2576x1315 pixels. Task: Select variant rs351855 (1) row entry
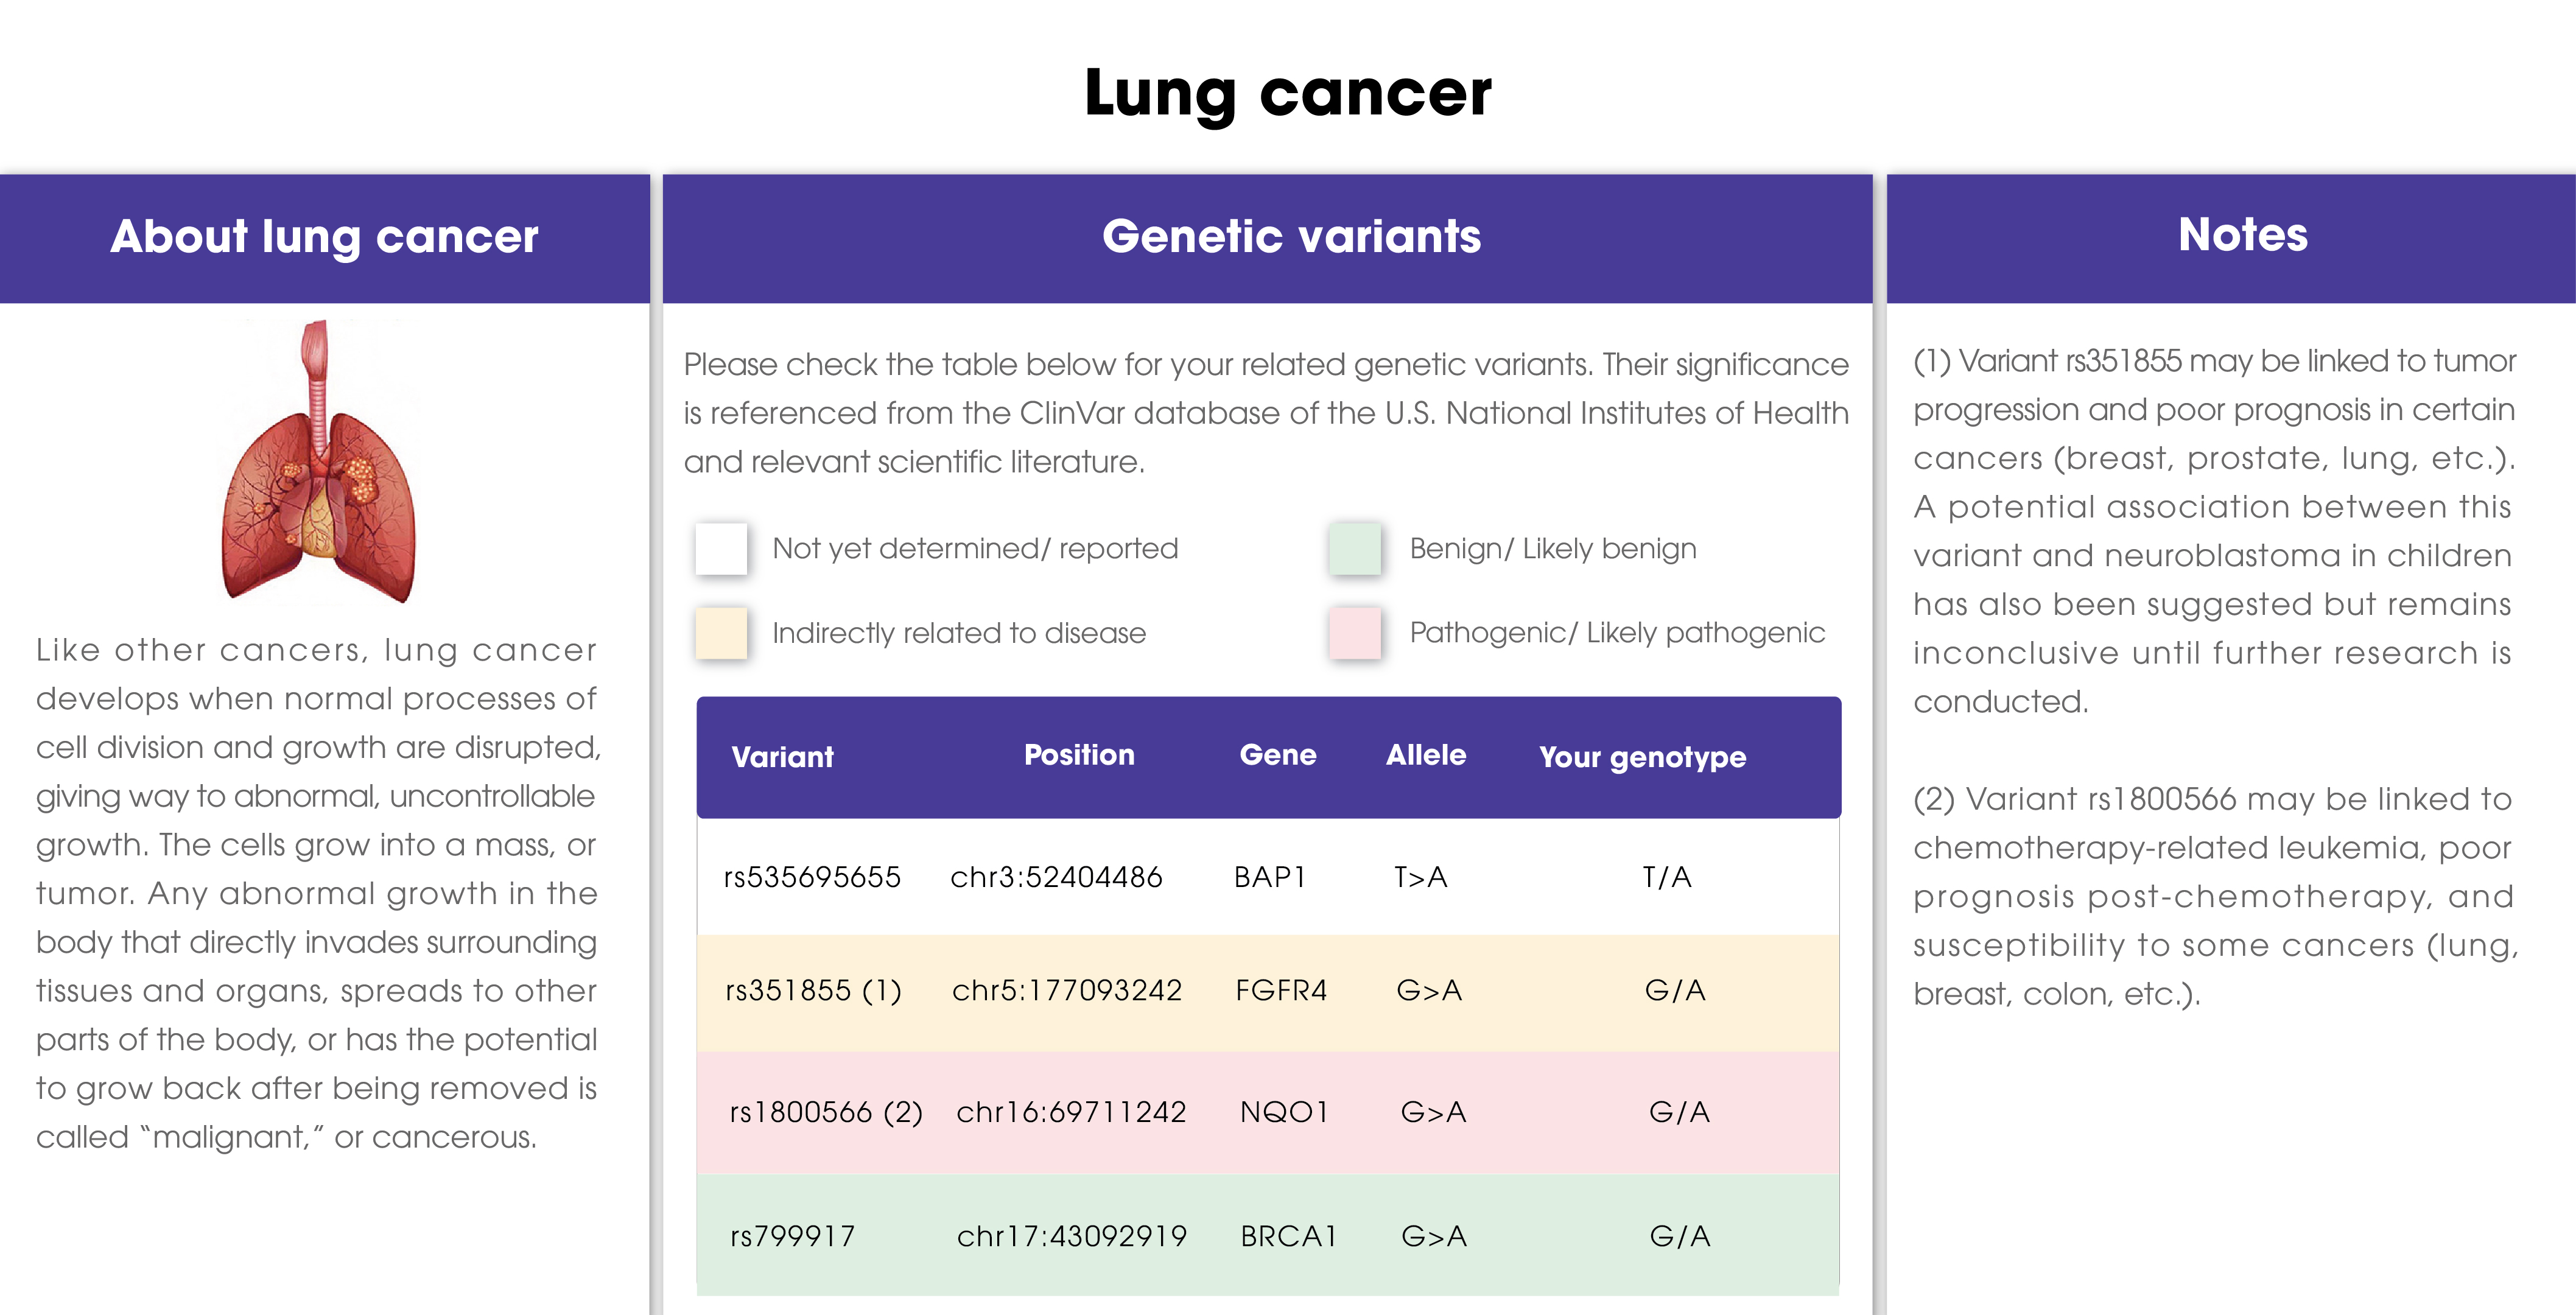(x=813, y=990)
